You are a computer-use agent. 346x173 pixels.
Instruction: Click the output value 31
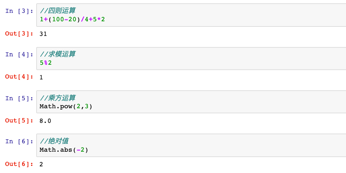[43, 34]
